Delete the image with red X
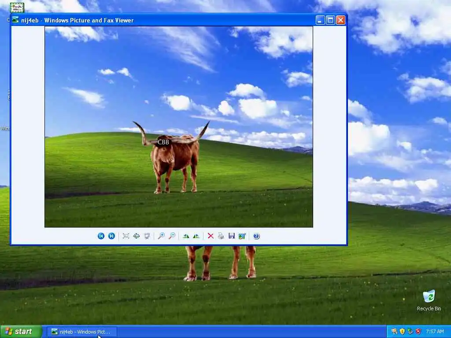451x338 pixels. coord(211,236)
